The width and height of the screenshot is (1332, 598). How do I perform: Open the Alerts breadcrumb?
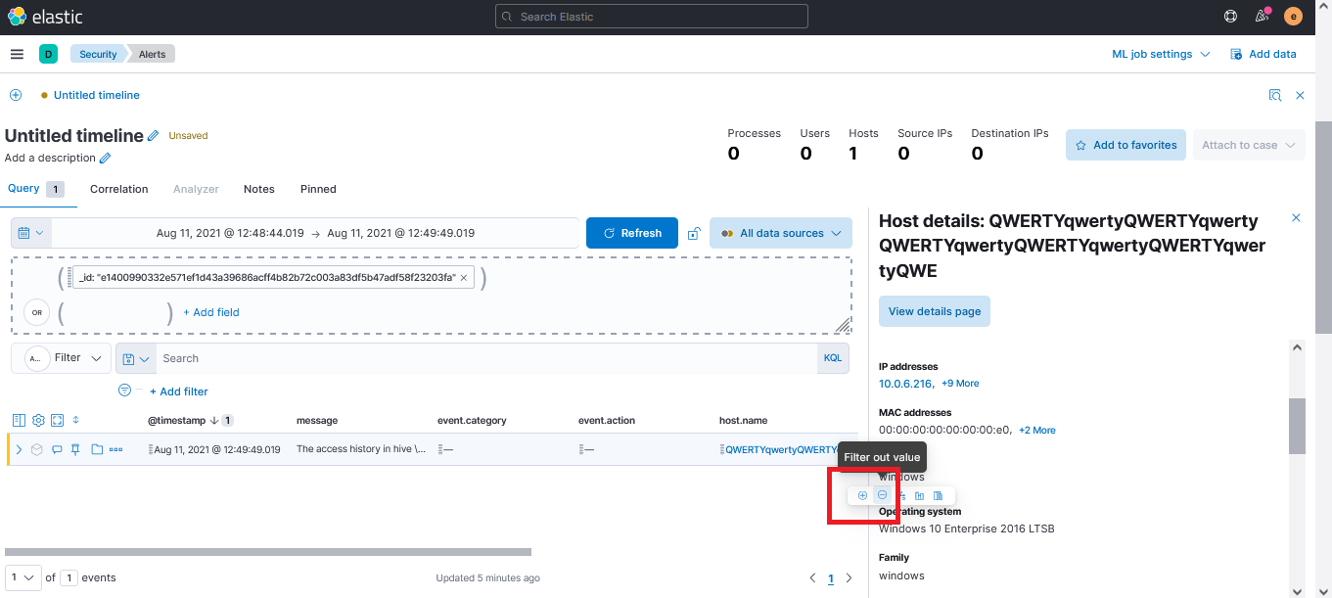(152, 54)
